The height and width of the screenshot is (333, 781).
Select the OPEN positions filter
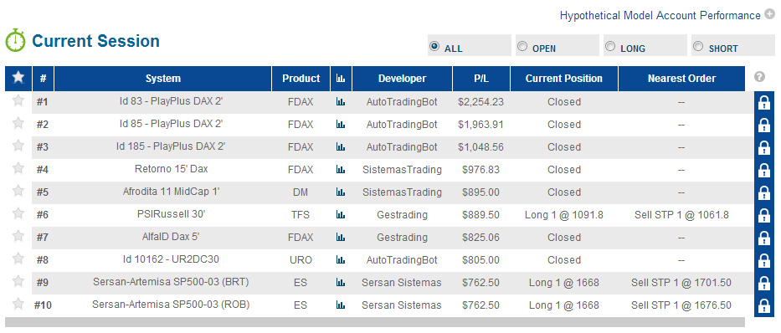pyautogui.click(x=522, y=46)
